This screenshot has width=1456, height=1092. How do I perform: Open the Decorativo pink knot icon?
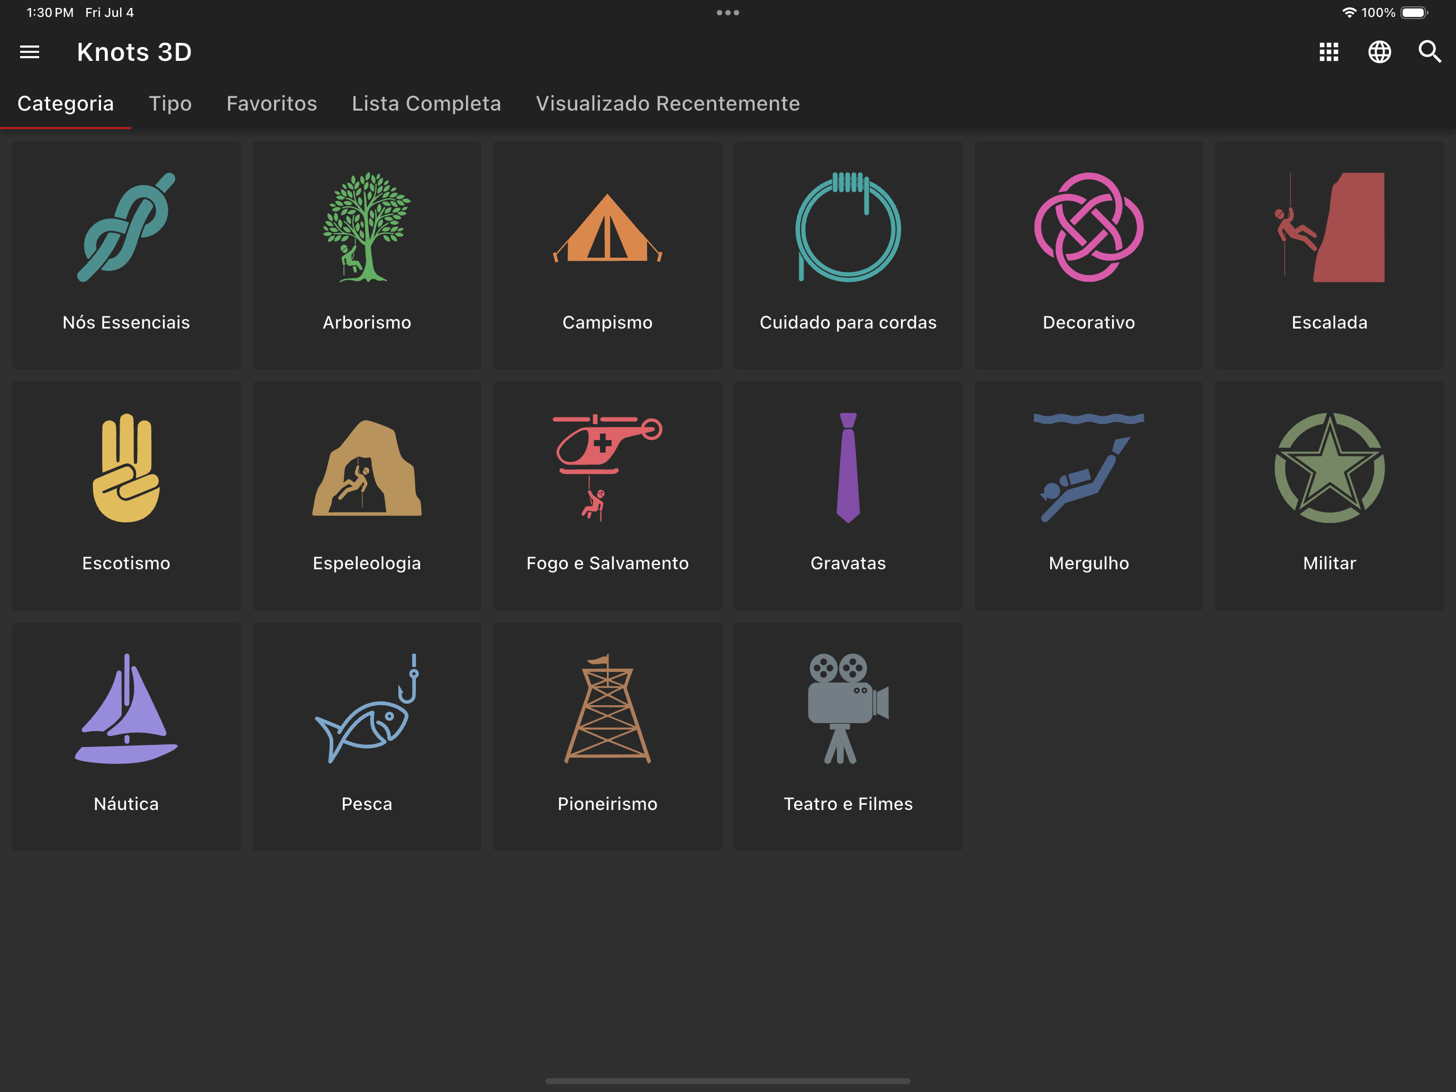[1088, 227]
